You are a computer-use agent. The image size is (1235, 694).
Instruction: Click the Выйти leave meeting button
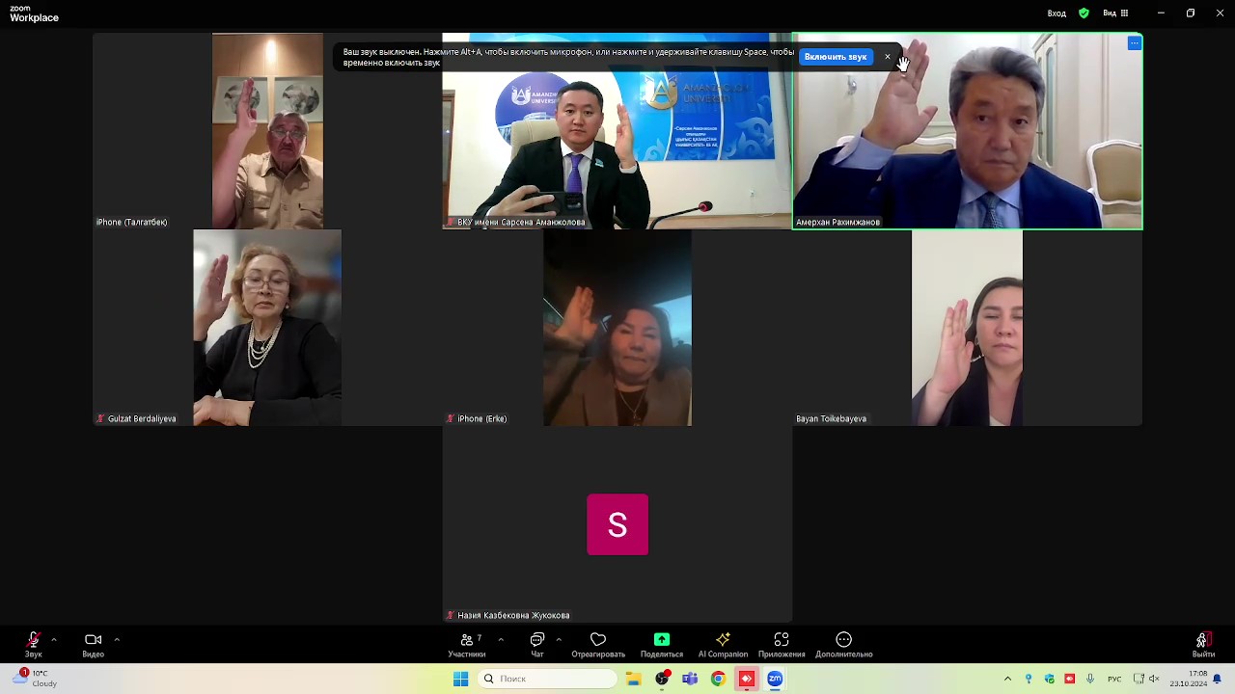[x=1202, y=640]
